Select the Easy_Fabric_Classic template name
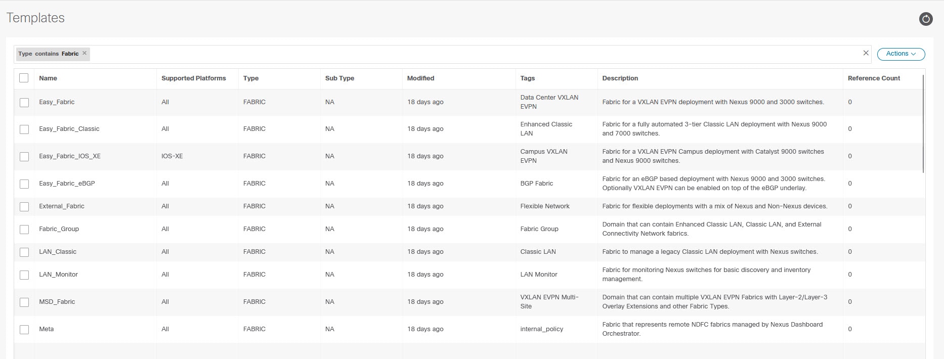944x359 pixels. pos(69,129)
